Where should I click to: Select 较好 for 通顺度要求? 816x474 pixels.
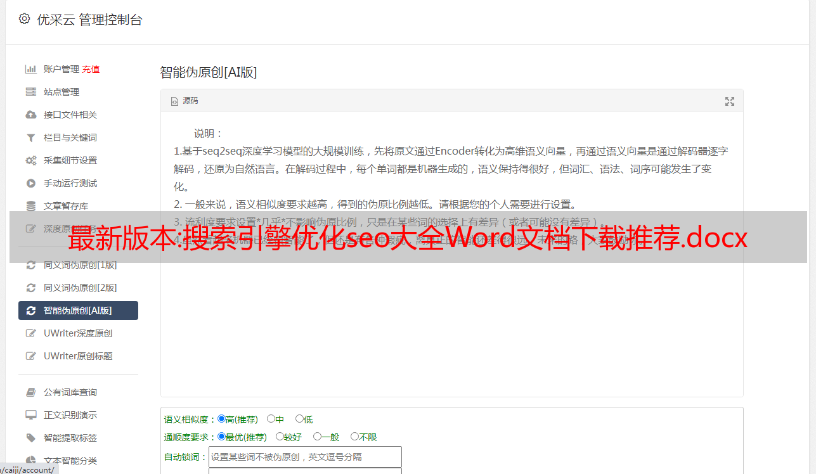pos(280,437)
